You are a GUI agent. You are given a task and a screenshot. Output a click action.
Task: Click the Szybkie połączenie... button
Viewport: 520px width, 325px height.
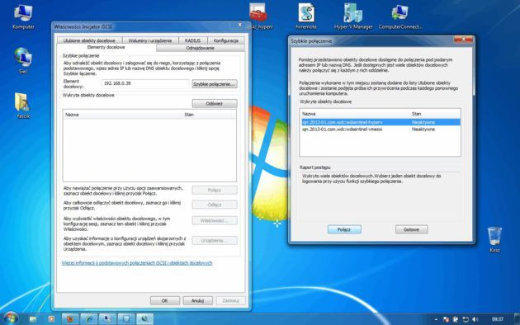coord(215,84)
